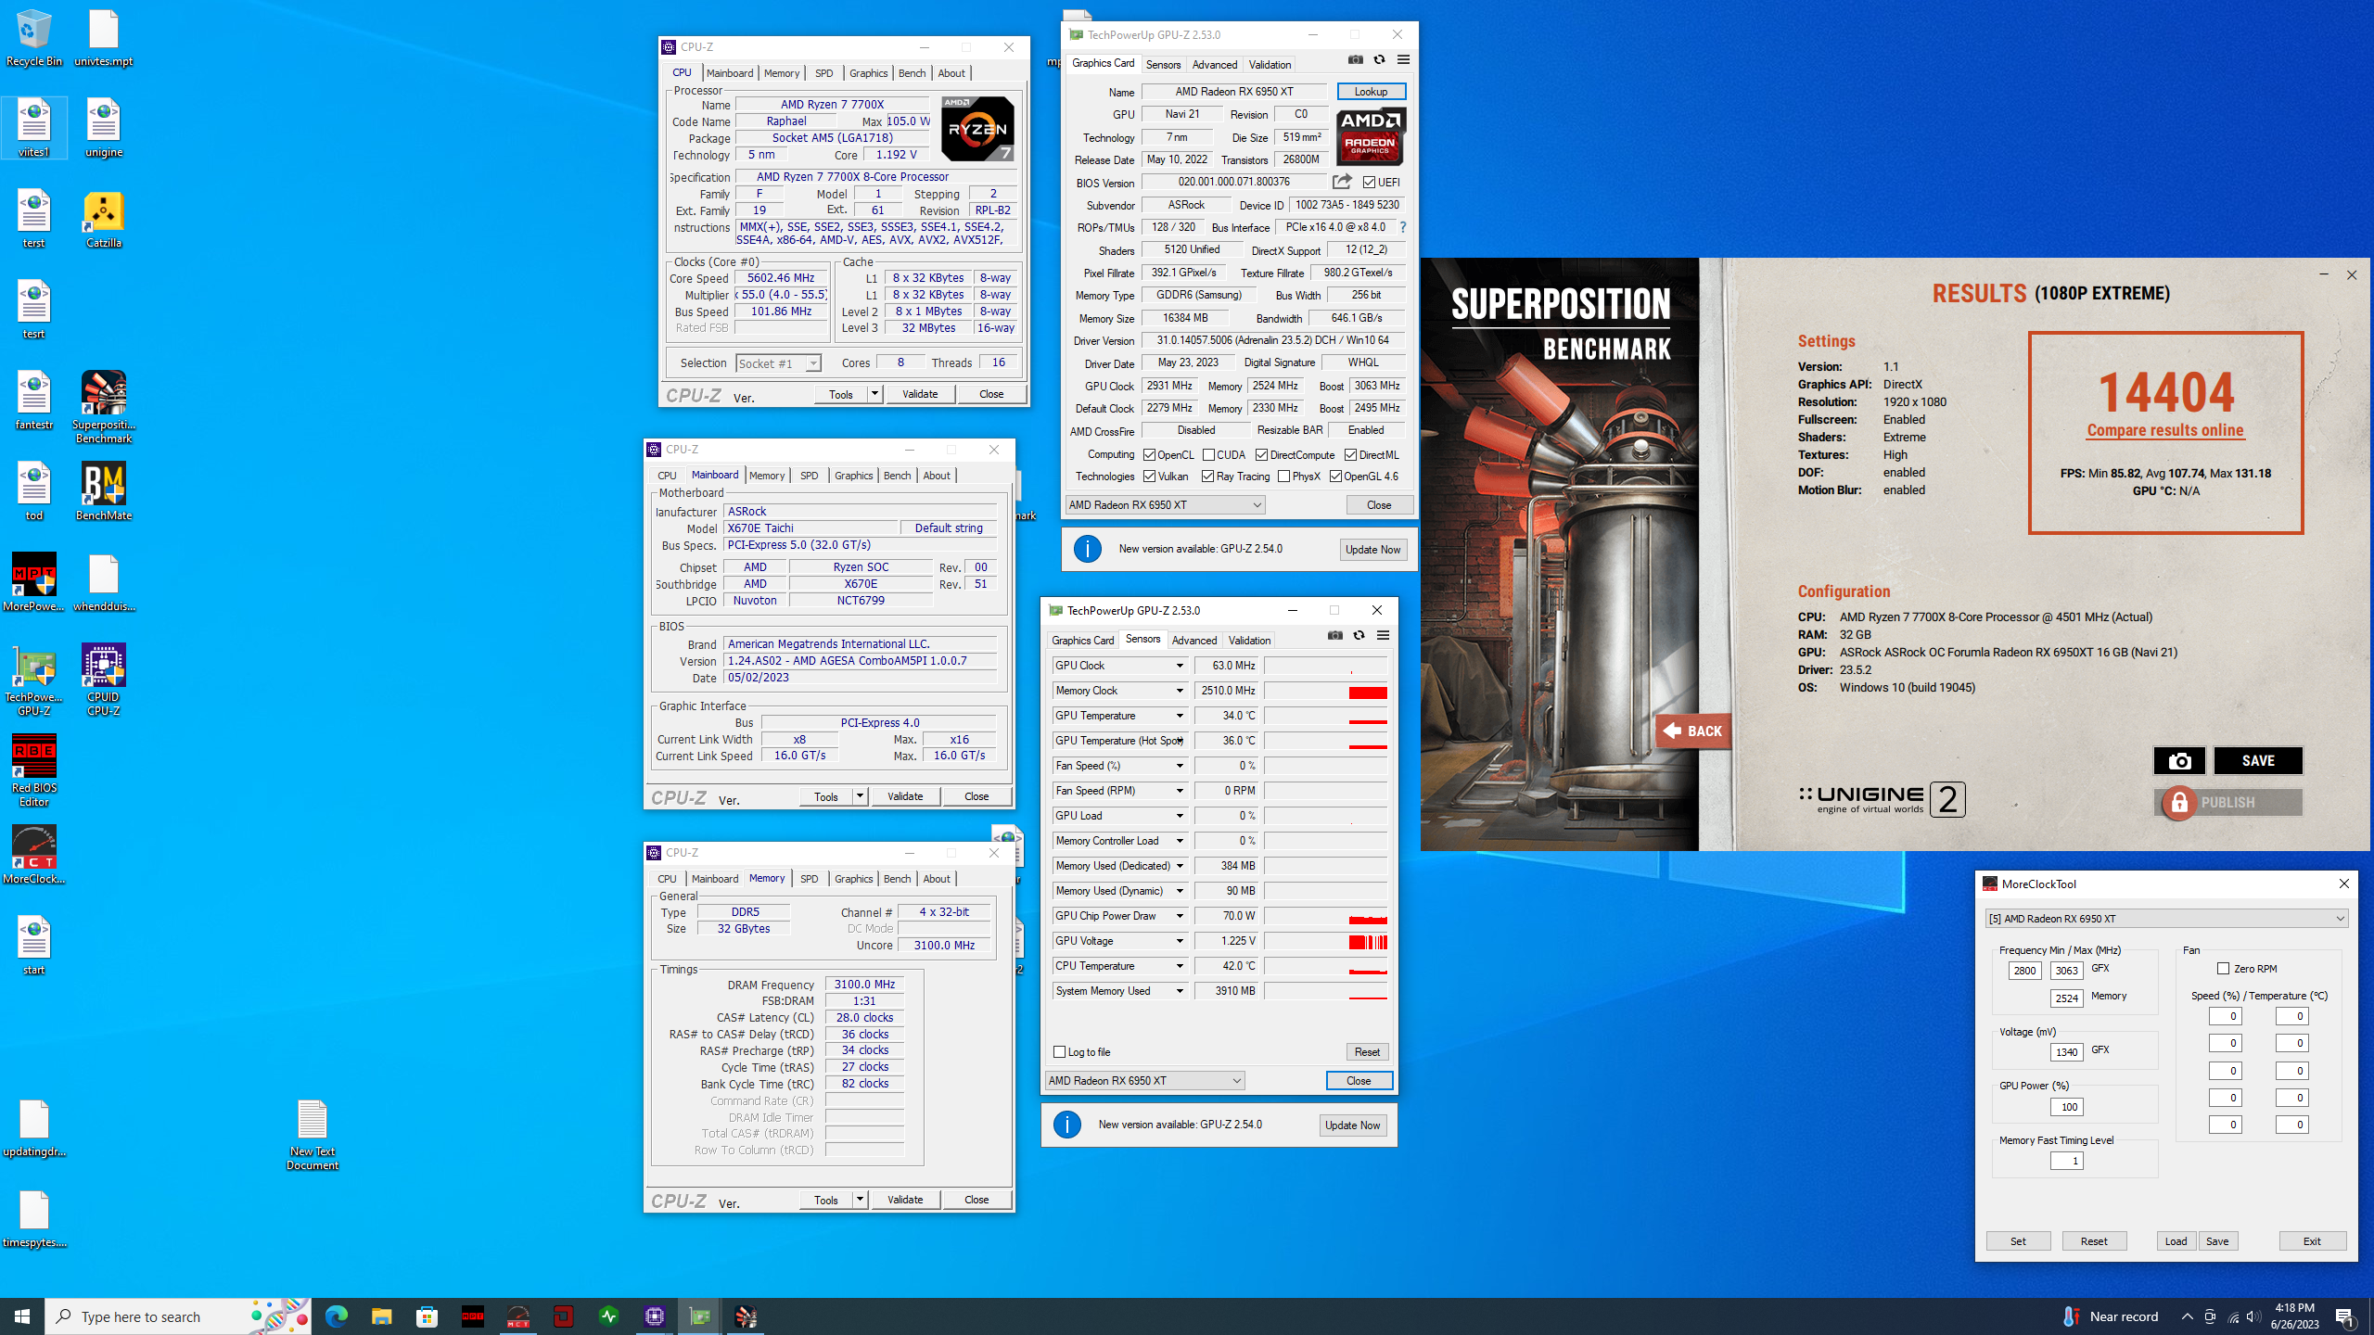Click the Set button in MoreClockTool

pyautogui.click(x=2018, y=1241)
